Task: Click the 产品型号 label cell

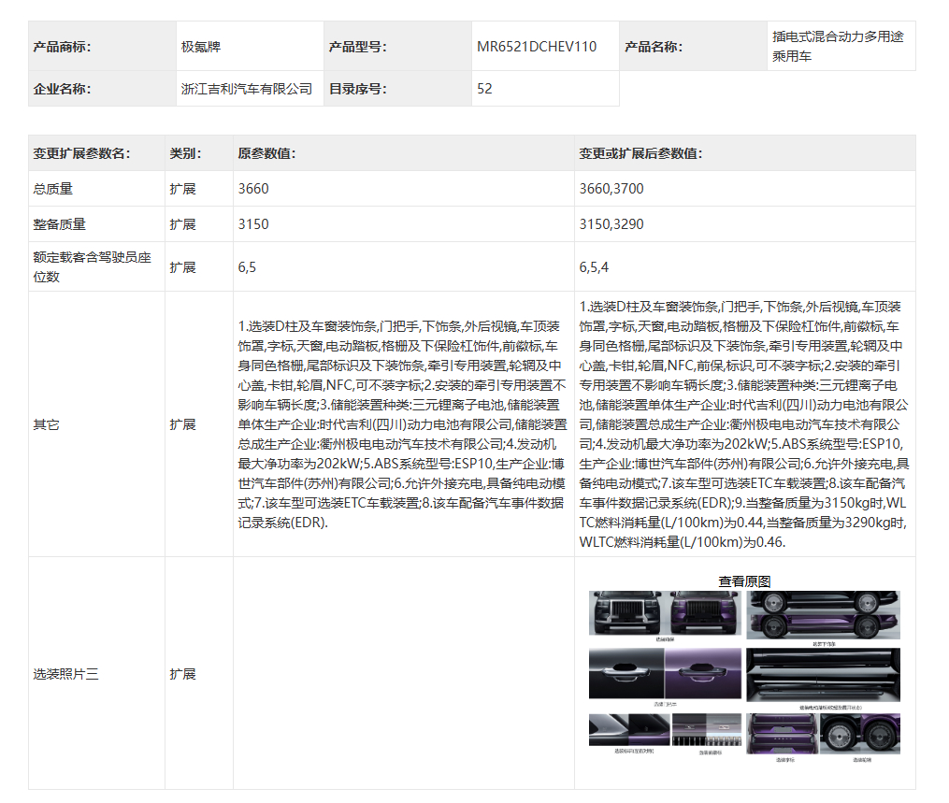Action: [397, 46]
